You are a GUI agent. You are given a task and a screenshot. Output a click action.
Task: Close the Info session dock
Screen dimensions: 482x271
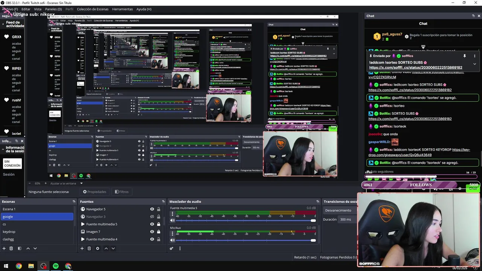22,141
